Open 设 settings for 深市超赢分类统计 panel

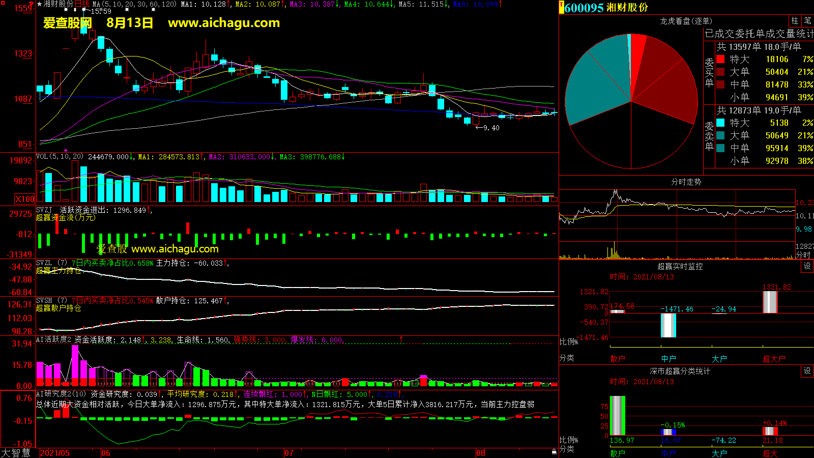point(807,371)
